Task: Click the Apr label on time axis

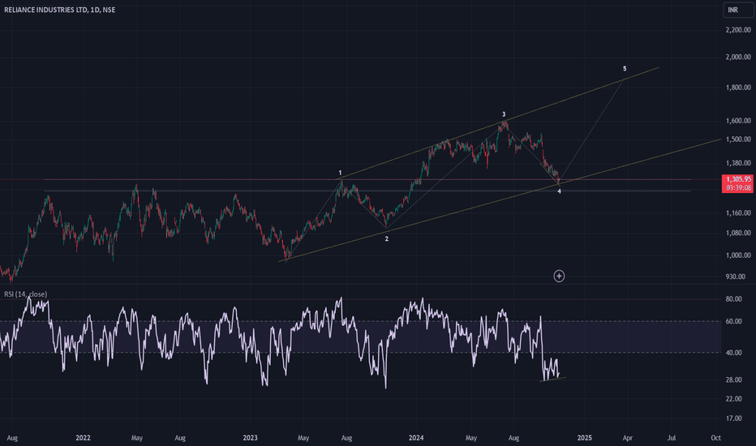Action: pyautogui.click(x=627, y=438)
